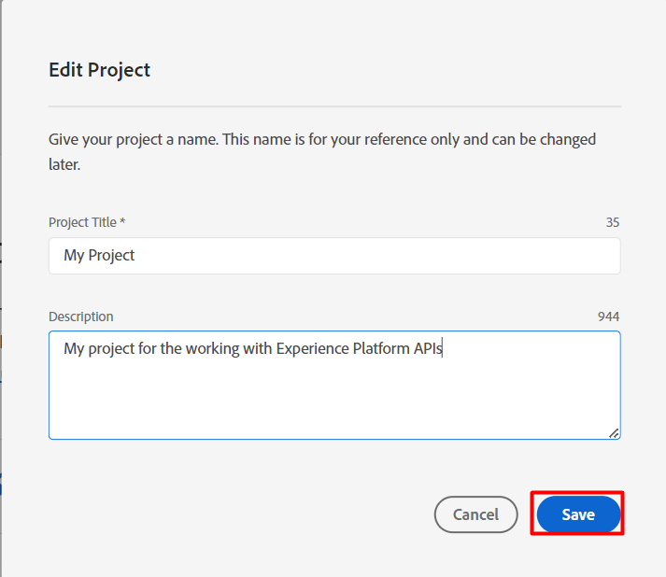The height and width of the screenshot is (577, 666).
Task: Click the Cancel button
Action: click(x=475, y=514)
